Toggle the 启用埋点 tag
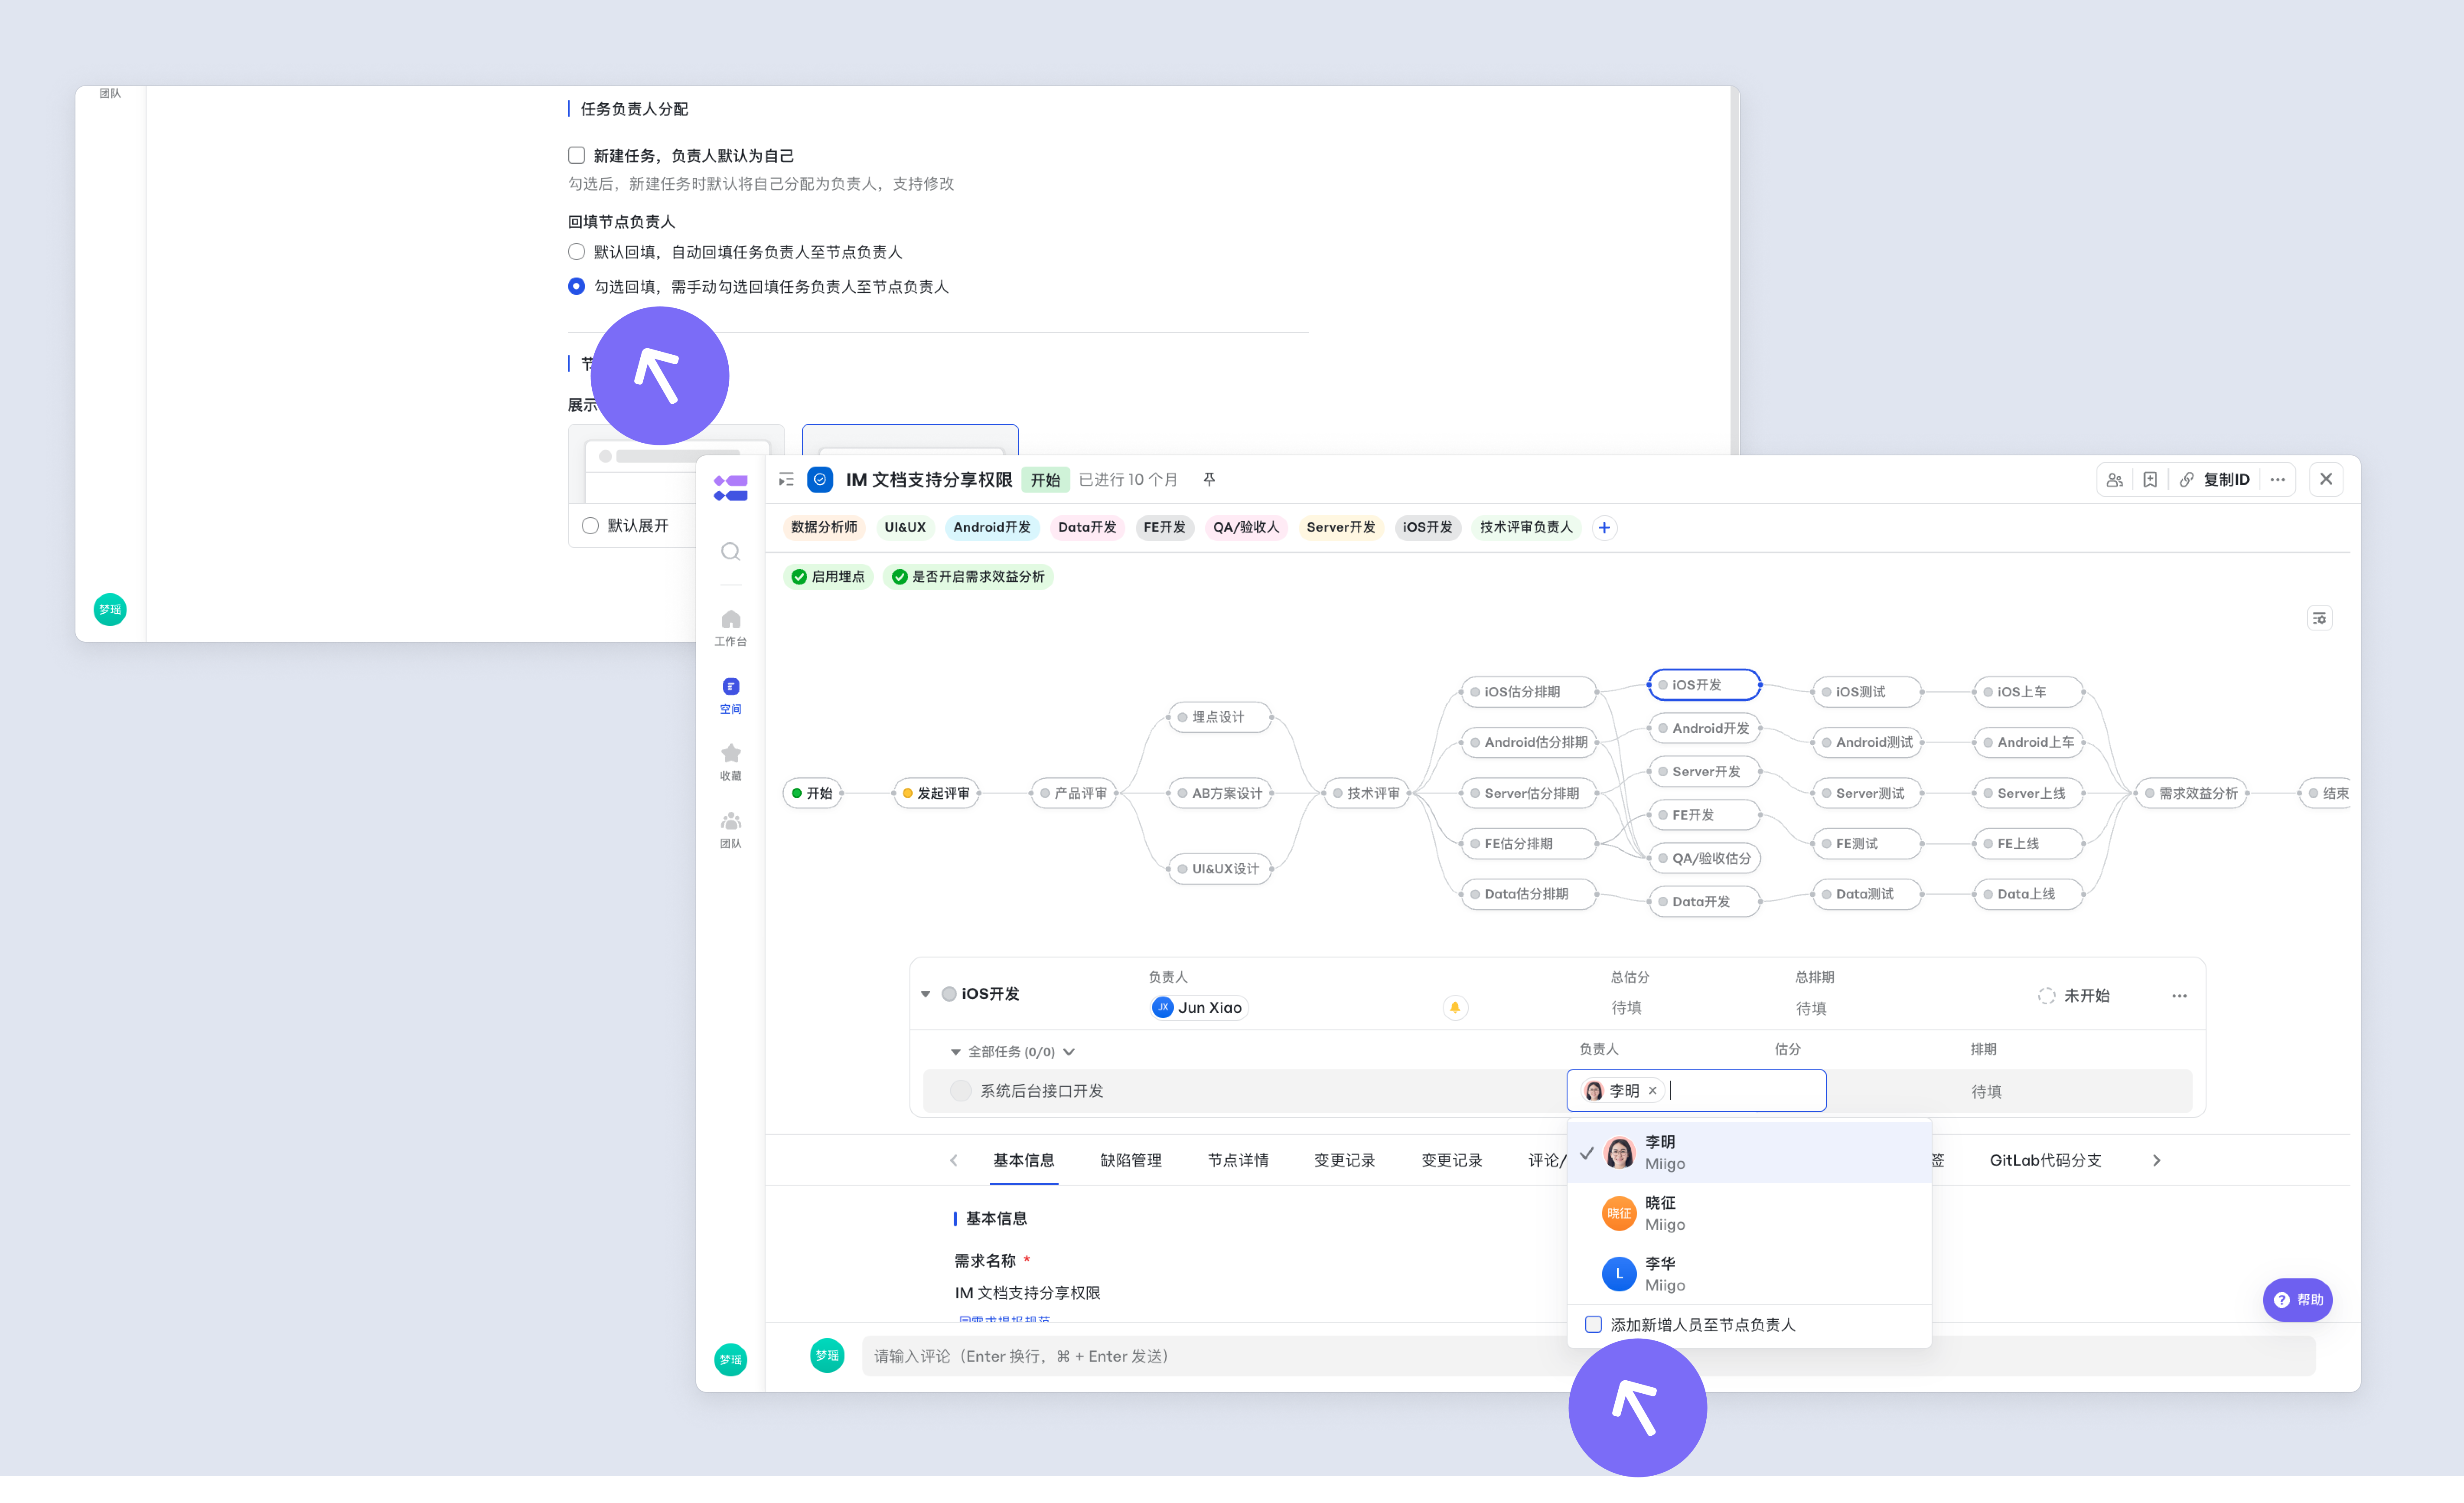Viewport: 2464px width, 1503px height. pyautogui.click(x=828, y=577)
